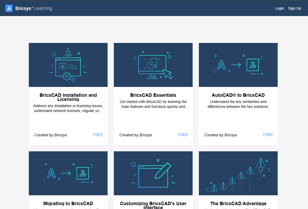308x209 pixels.
Task: Click description 'Understand the key similarities and differences'
Action: point(238,104)
